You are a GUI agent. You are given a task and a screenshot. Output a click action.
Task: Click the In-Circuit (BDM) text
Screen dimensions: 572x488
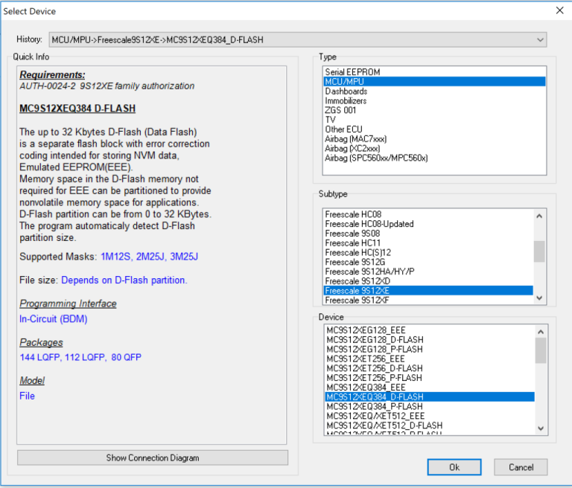pos(54,319)
